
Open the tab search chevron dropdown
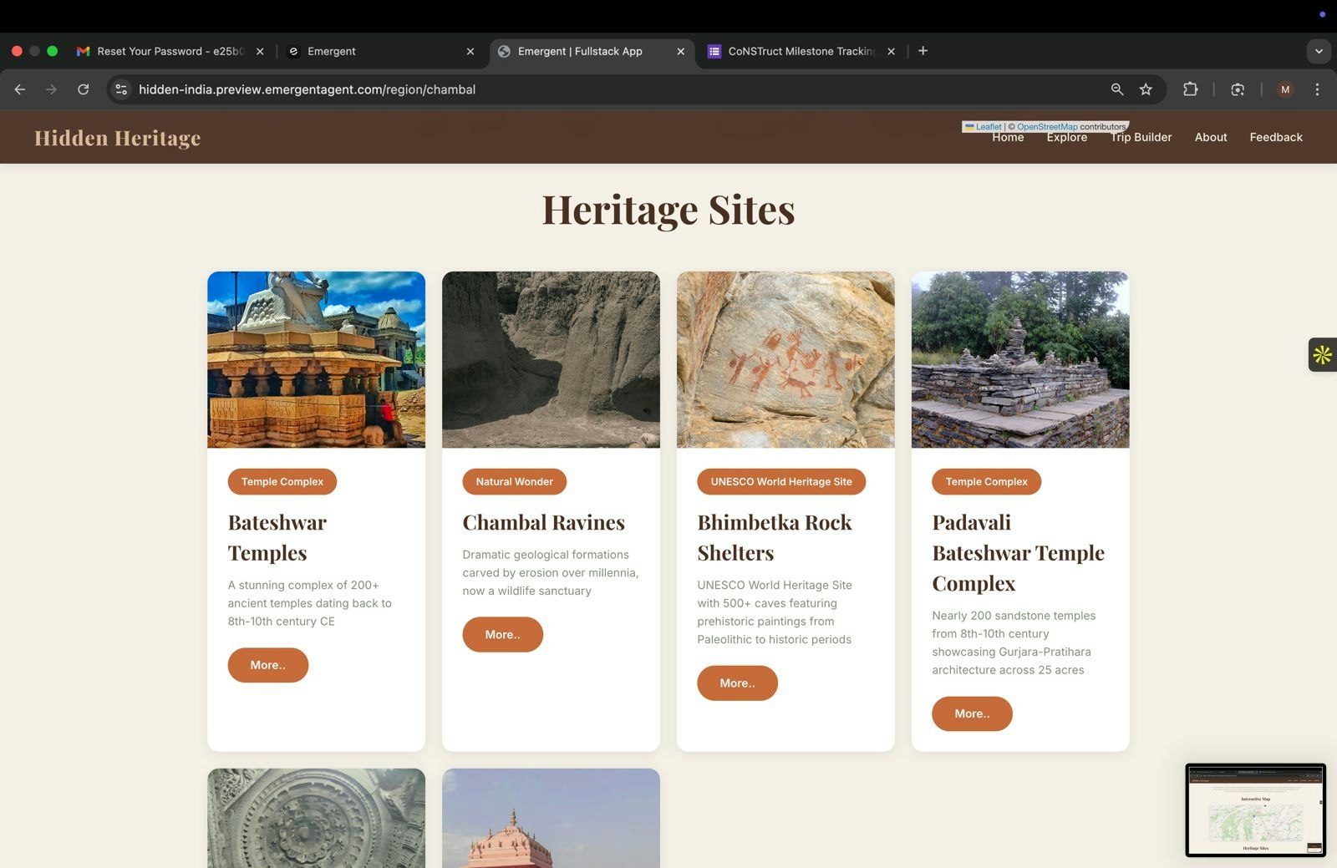pyautogui.click(x=1319, y=51)
